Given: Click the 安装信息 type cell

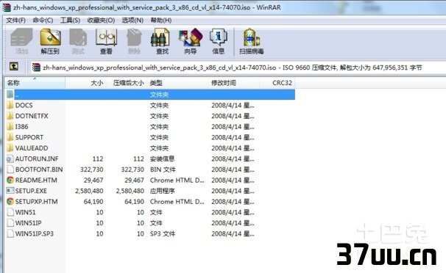Looking at the screenshot, I should tap(162, 159).
